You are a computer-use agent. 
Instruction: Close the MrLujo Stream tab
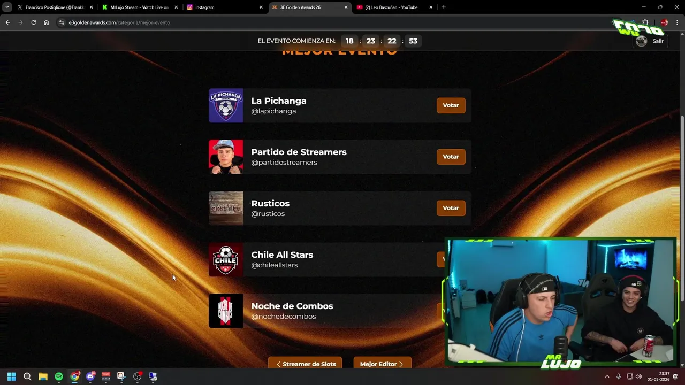coord(176,7)
